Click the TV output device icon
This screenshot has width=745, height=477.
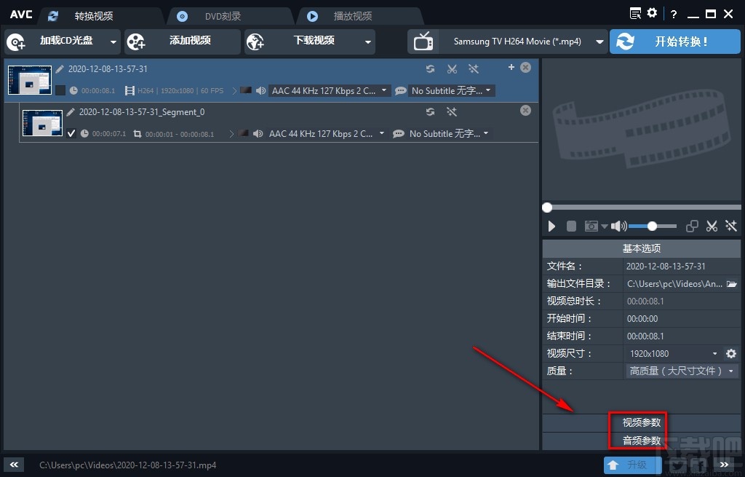pos(424,41)
